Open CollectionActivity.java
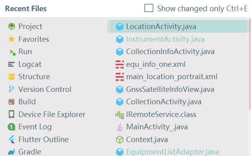The image size is (251, 156). pyautogui.click(x=164, y=102)
